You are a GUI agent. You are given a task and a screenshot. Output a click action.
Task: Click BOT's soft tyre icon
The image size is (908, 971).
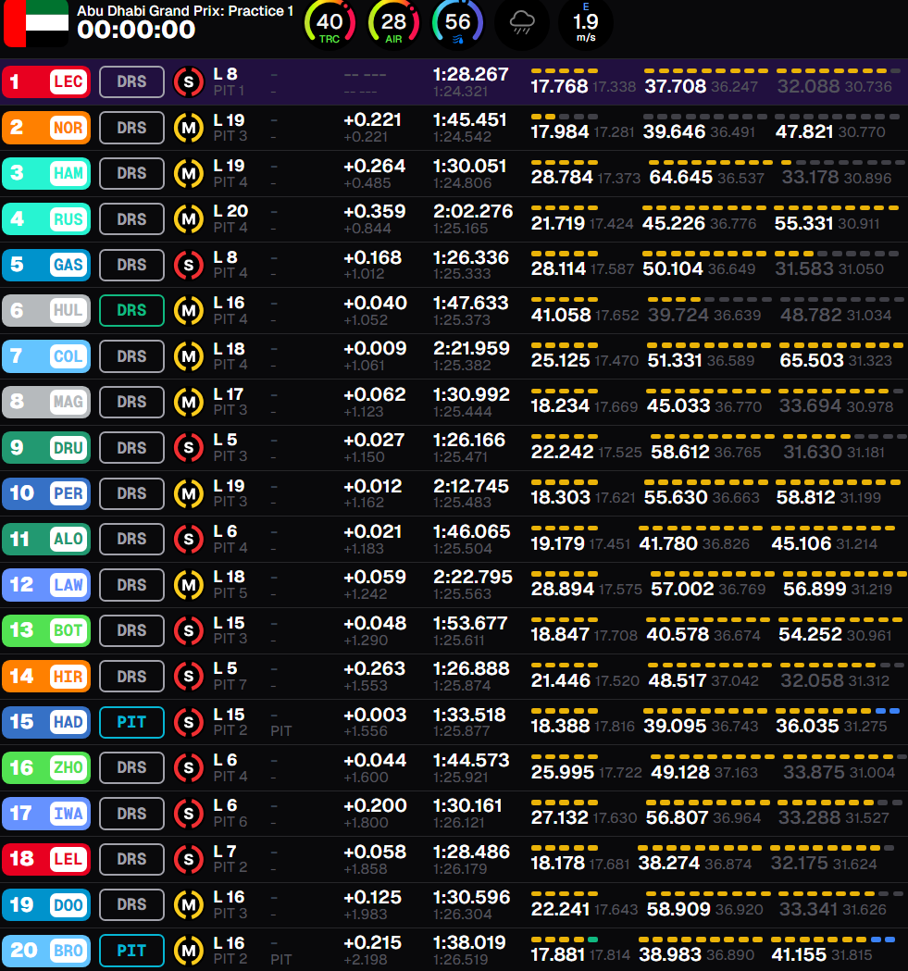[189, 630]
